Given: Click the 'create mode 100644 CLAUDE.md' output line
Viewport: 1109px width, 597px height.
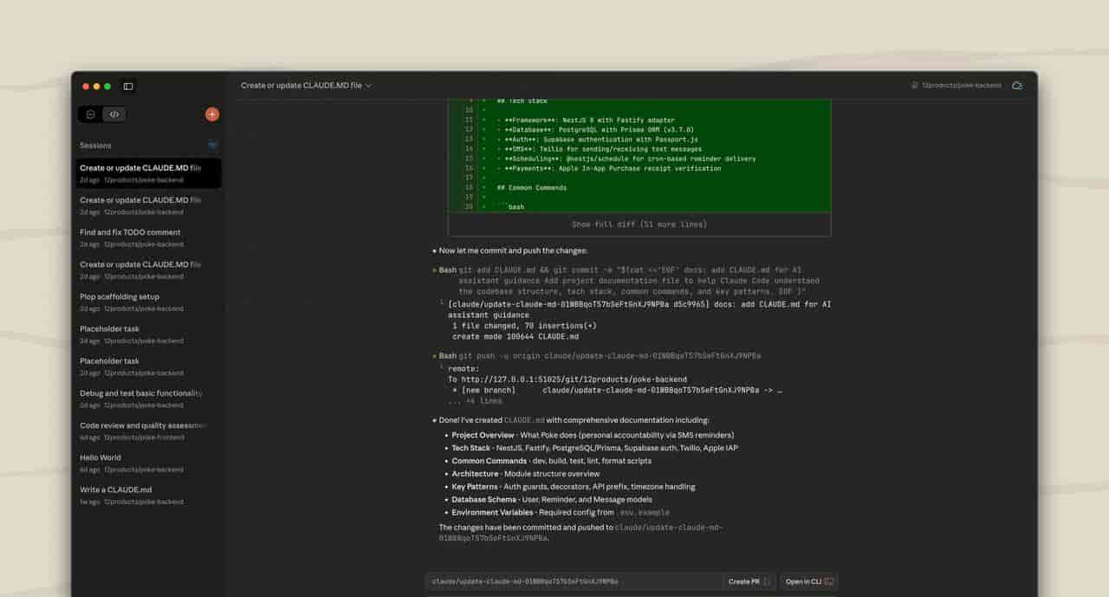Looking at the screenshot, I should tap(516, 336).
